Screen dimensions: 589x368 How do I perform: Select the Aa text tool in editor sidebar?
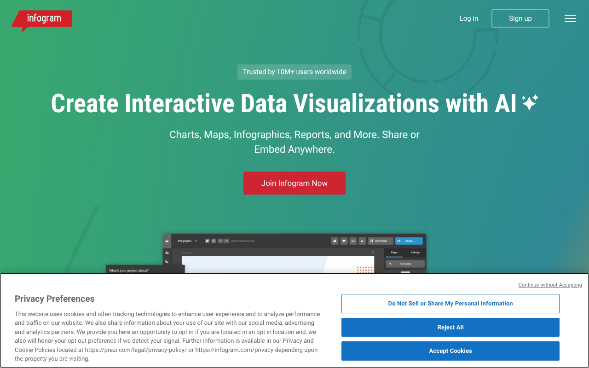click(167, 253)
